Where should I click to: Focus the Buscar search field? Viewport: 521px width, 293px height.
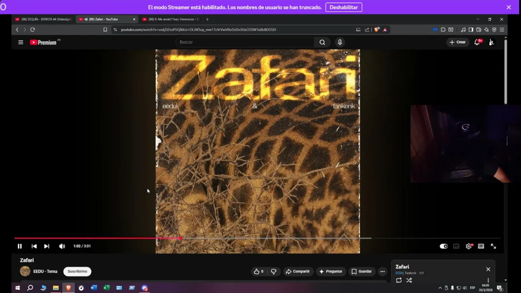click(245, 42)
